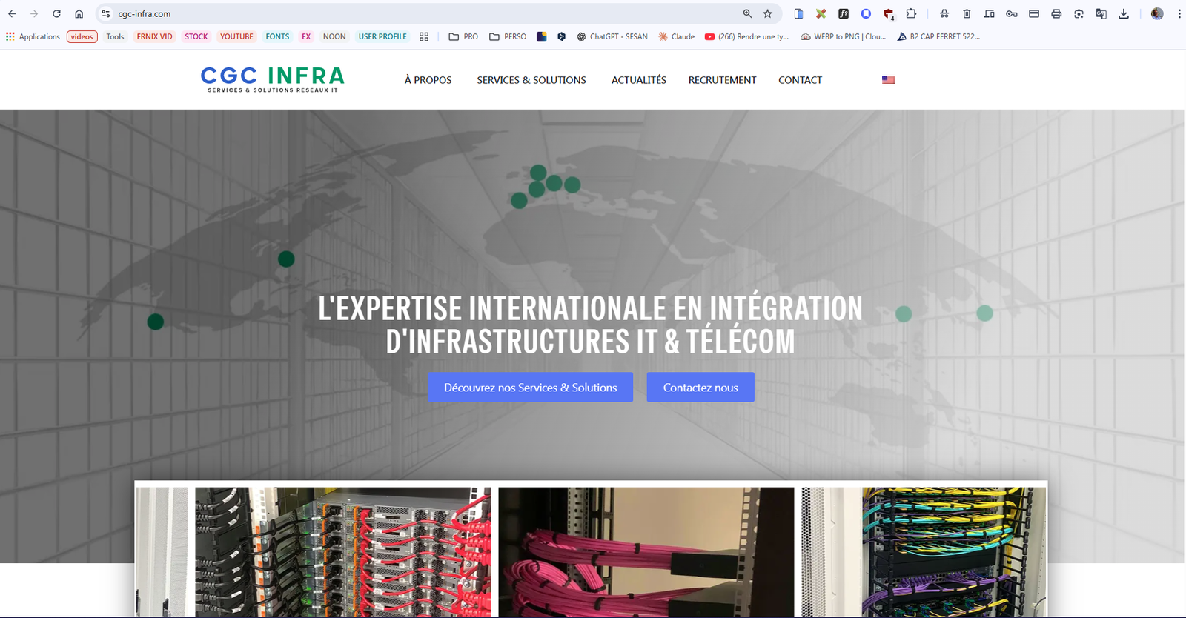The height and width of the screenshot is (618, 1186).
Task: Expand the PERSO bookmarks folder
Action: [508, 36]
